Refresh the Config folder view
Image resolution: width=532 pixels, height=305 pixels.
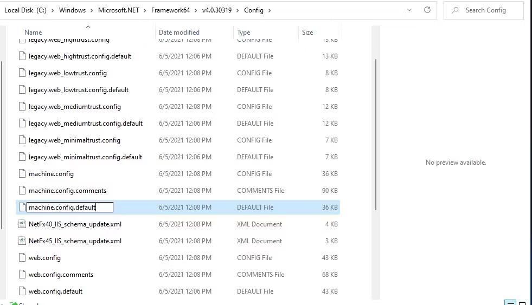pyautogui.click(x=427, y=10)
